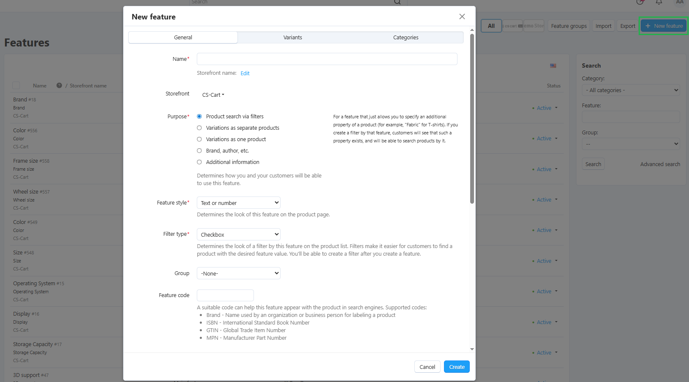Screen dimensions: 689x382
Task: Open the Group dropdown in dialog
Action: 239,273
